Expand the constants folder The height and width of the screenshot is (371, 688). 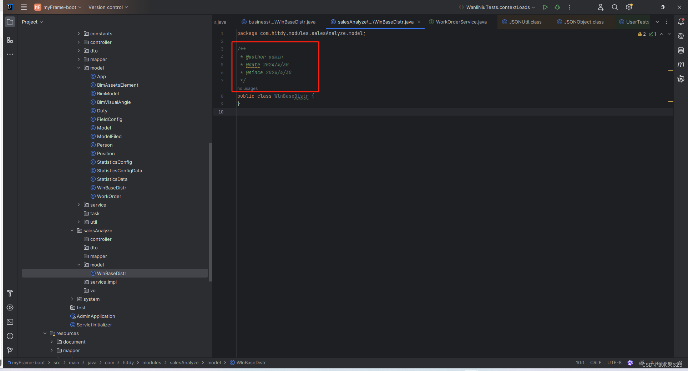79,34
